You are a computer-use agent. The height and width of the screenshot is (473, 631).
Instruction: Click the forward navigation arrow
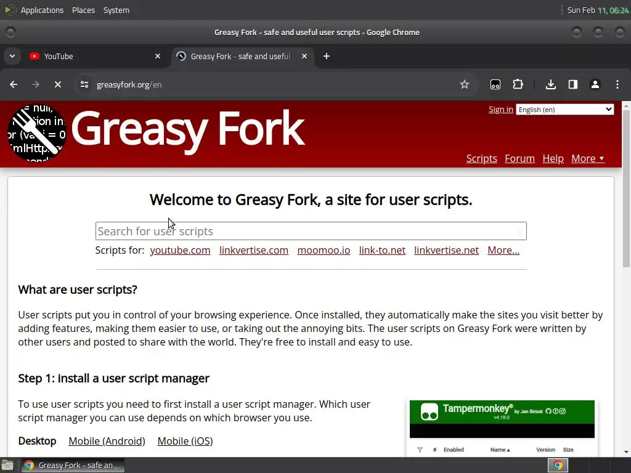(x=35, y=84)
